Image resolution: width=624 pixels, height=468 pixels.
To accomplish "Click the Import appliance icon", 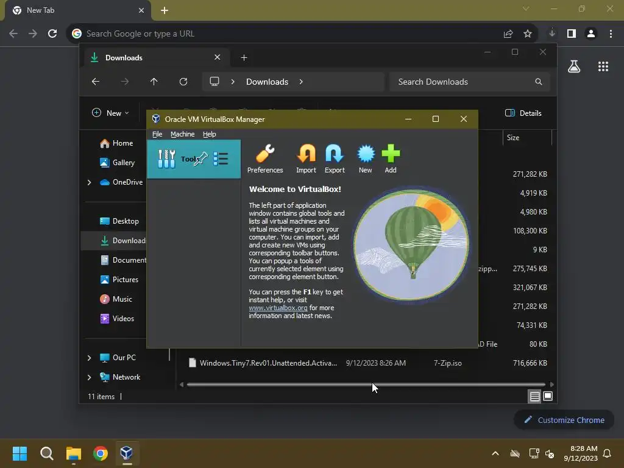I will click(306, 159).
